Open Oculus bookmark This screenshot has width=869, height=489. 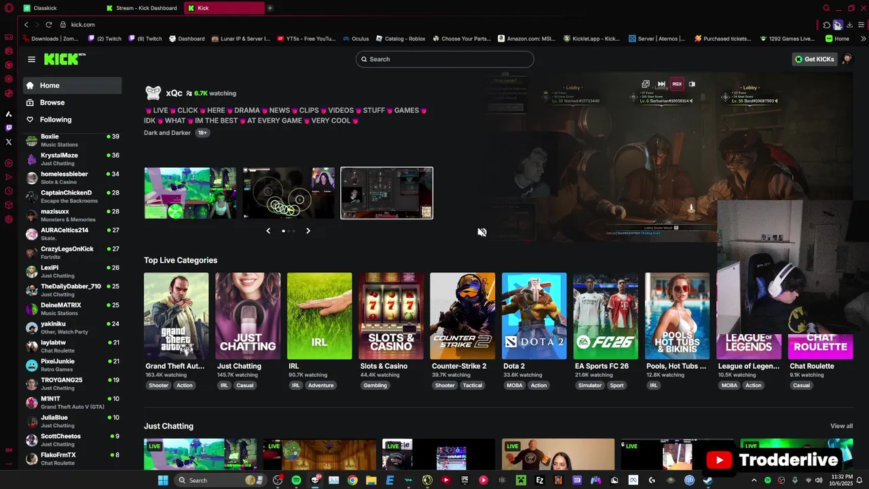(x=356, y=39)
